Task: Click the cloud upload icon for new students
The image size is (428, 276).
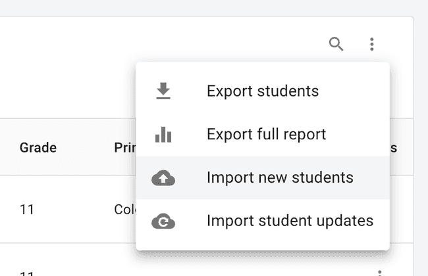Action: [163, 178]
